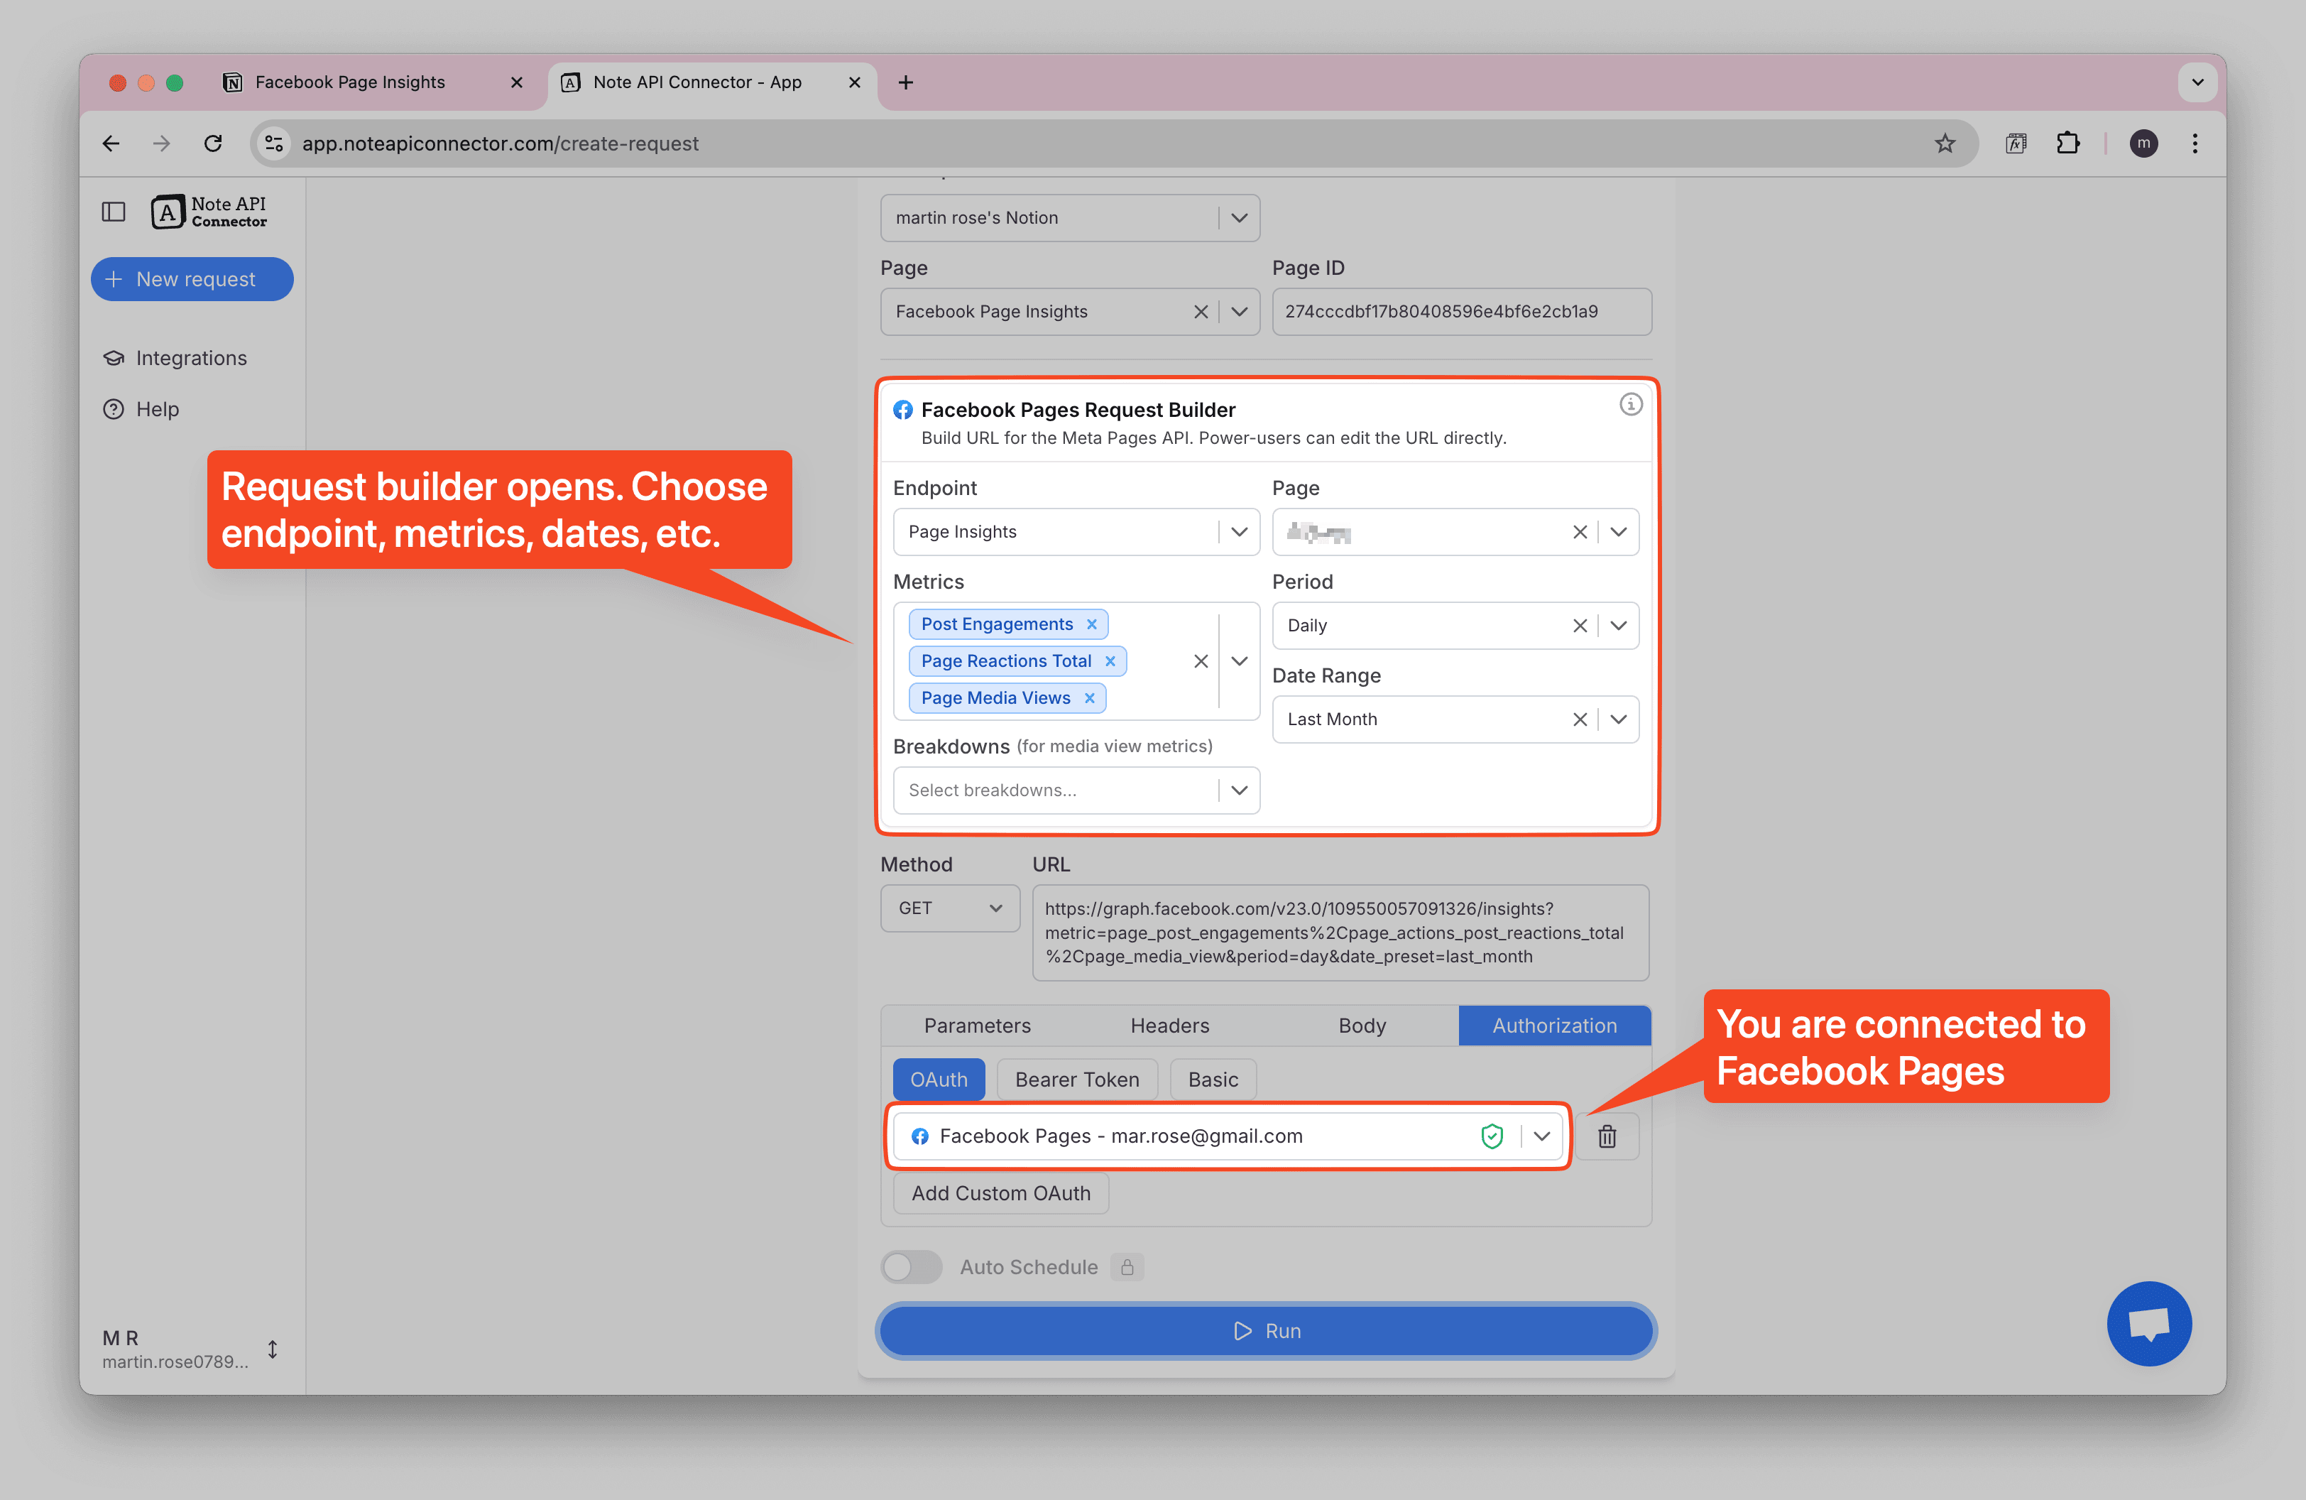This screenshot has width=2306, height=1500.
Task: Clear the Facebook page selection in builder
Action: [x=1579, y=532]
